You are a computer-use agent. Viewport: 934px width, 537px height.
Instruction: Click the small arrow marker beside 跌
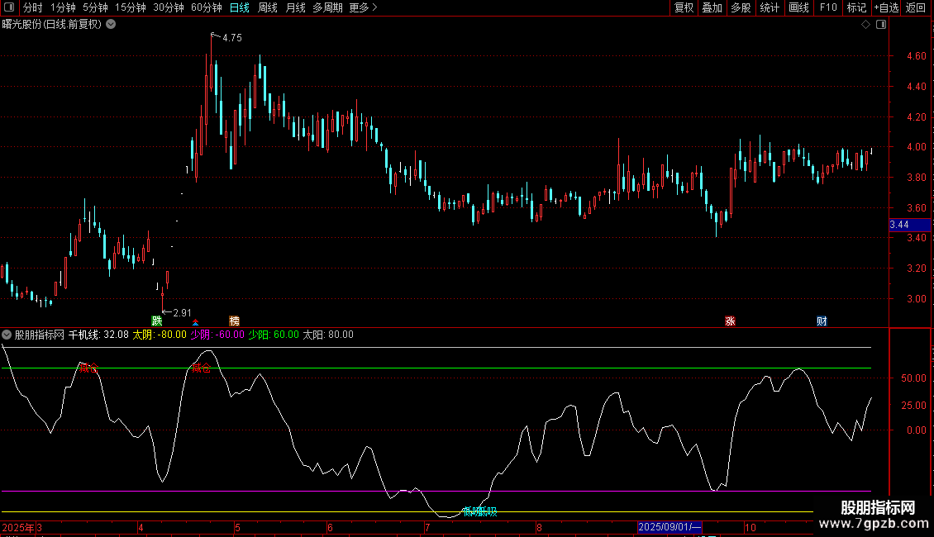click(x=195, y=321)
